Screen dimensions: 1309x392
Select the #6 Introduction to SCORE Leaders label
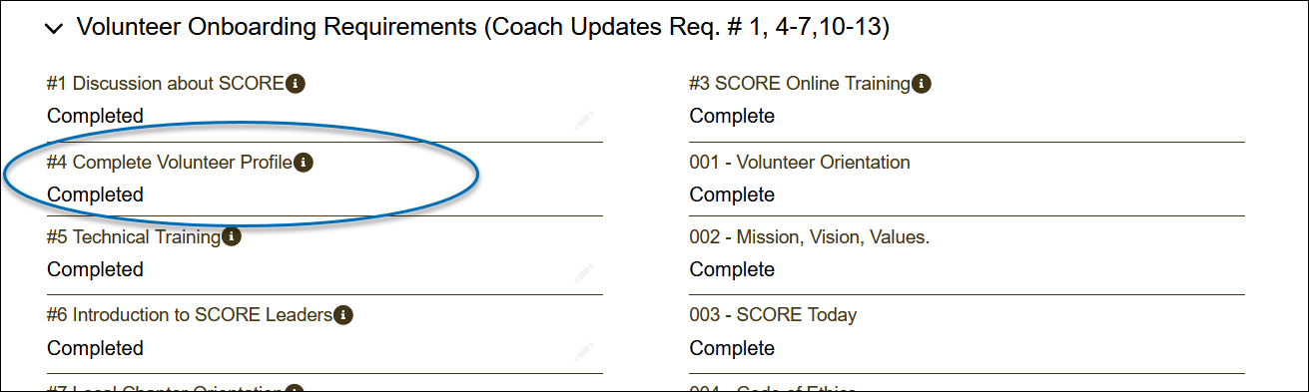click(190, 315)
